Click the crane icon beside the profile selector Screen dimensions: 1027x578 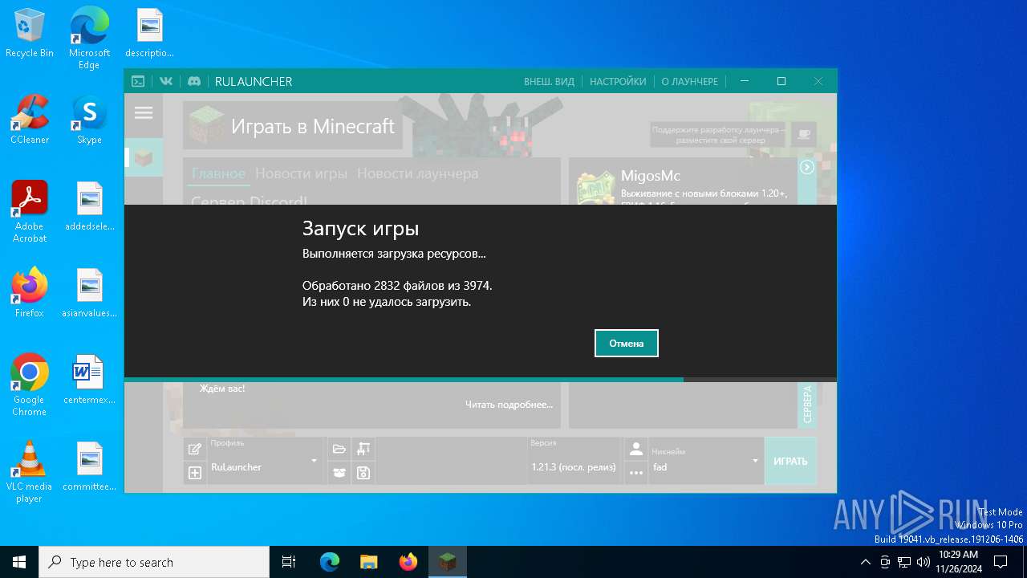pos(363,449)
